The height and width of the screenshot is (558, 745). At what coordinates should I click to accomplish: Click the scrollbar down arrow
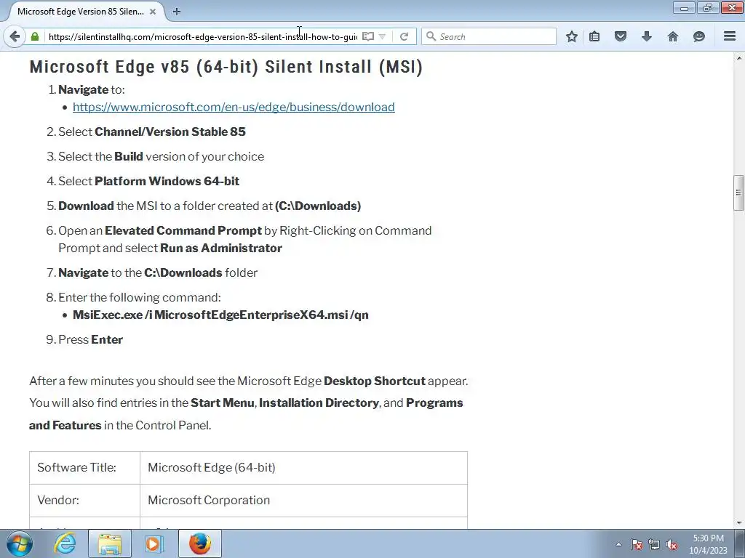(x=738, y=523)
